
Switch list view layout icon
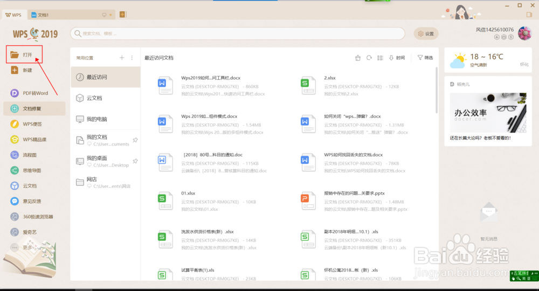coord(380,58)
